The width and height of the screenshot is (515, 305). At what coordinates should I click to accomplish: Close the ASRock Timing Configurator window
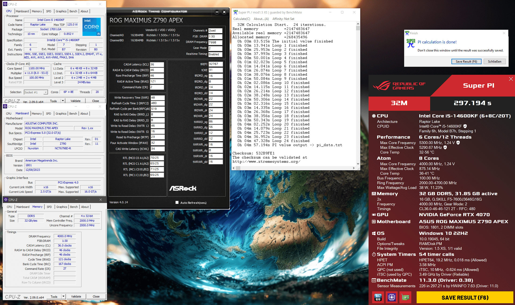pyautogui.click(x=224, y=12)
